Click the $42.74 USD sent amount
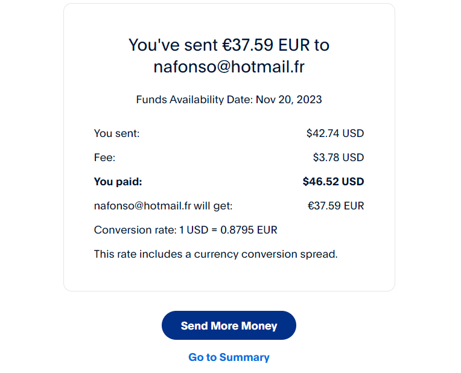The image size is (461, 373). (335, 133)
